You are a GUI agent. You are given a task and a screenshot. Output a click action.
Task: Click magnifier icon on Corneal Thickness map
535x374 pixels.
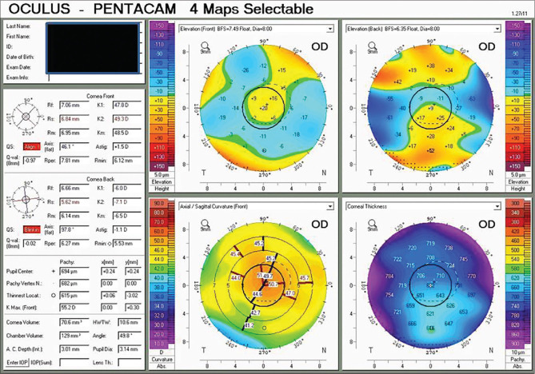point(354,223)
